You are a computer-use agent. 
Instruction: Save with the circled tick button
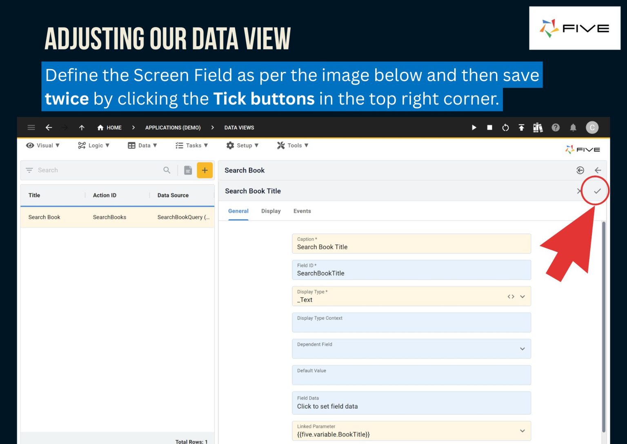(x=597, y=191)
